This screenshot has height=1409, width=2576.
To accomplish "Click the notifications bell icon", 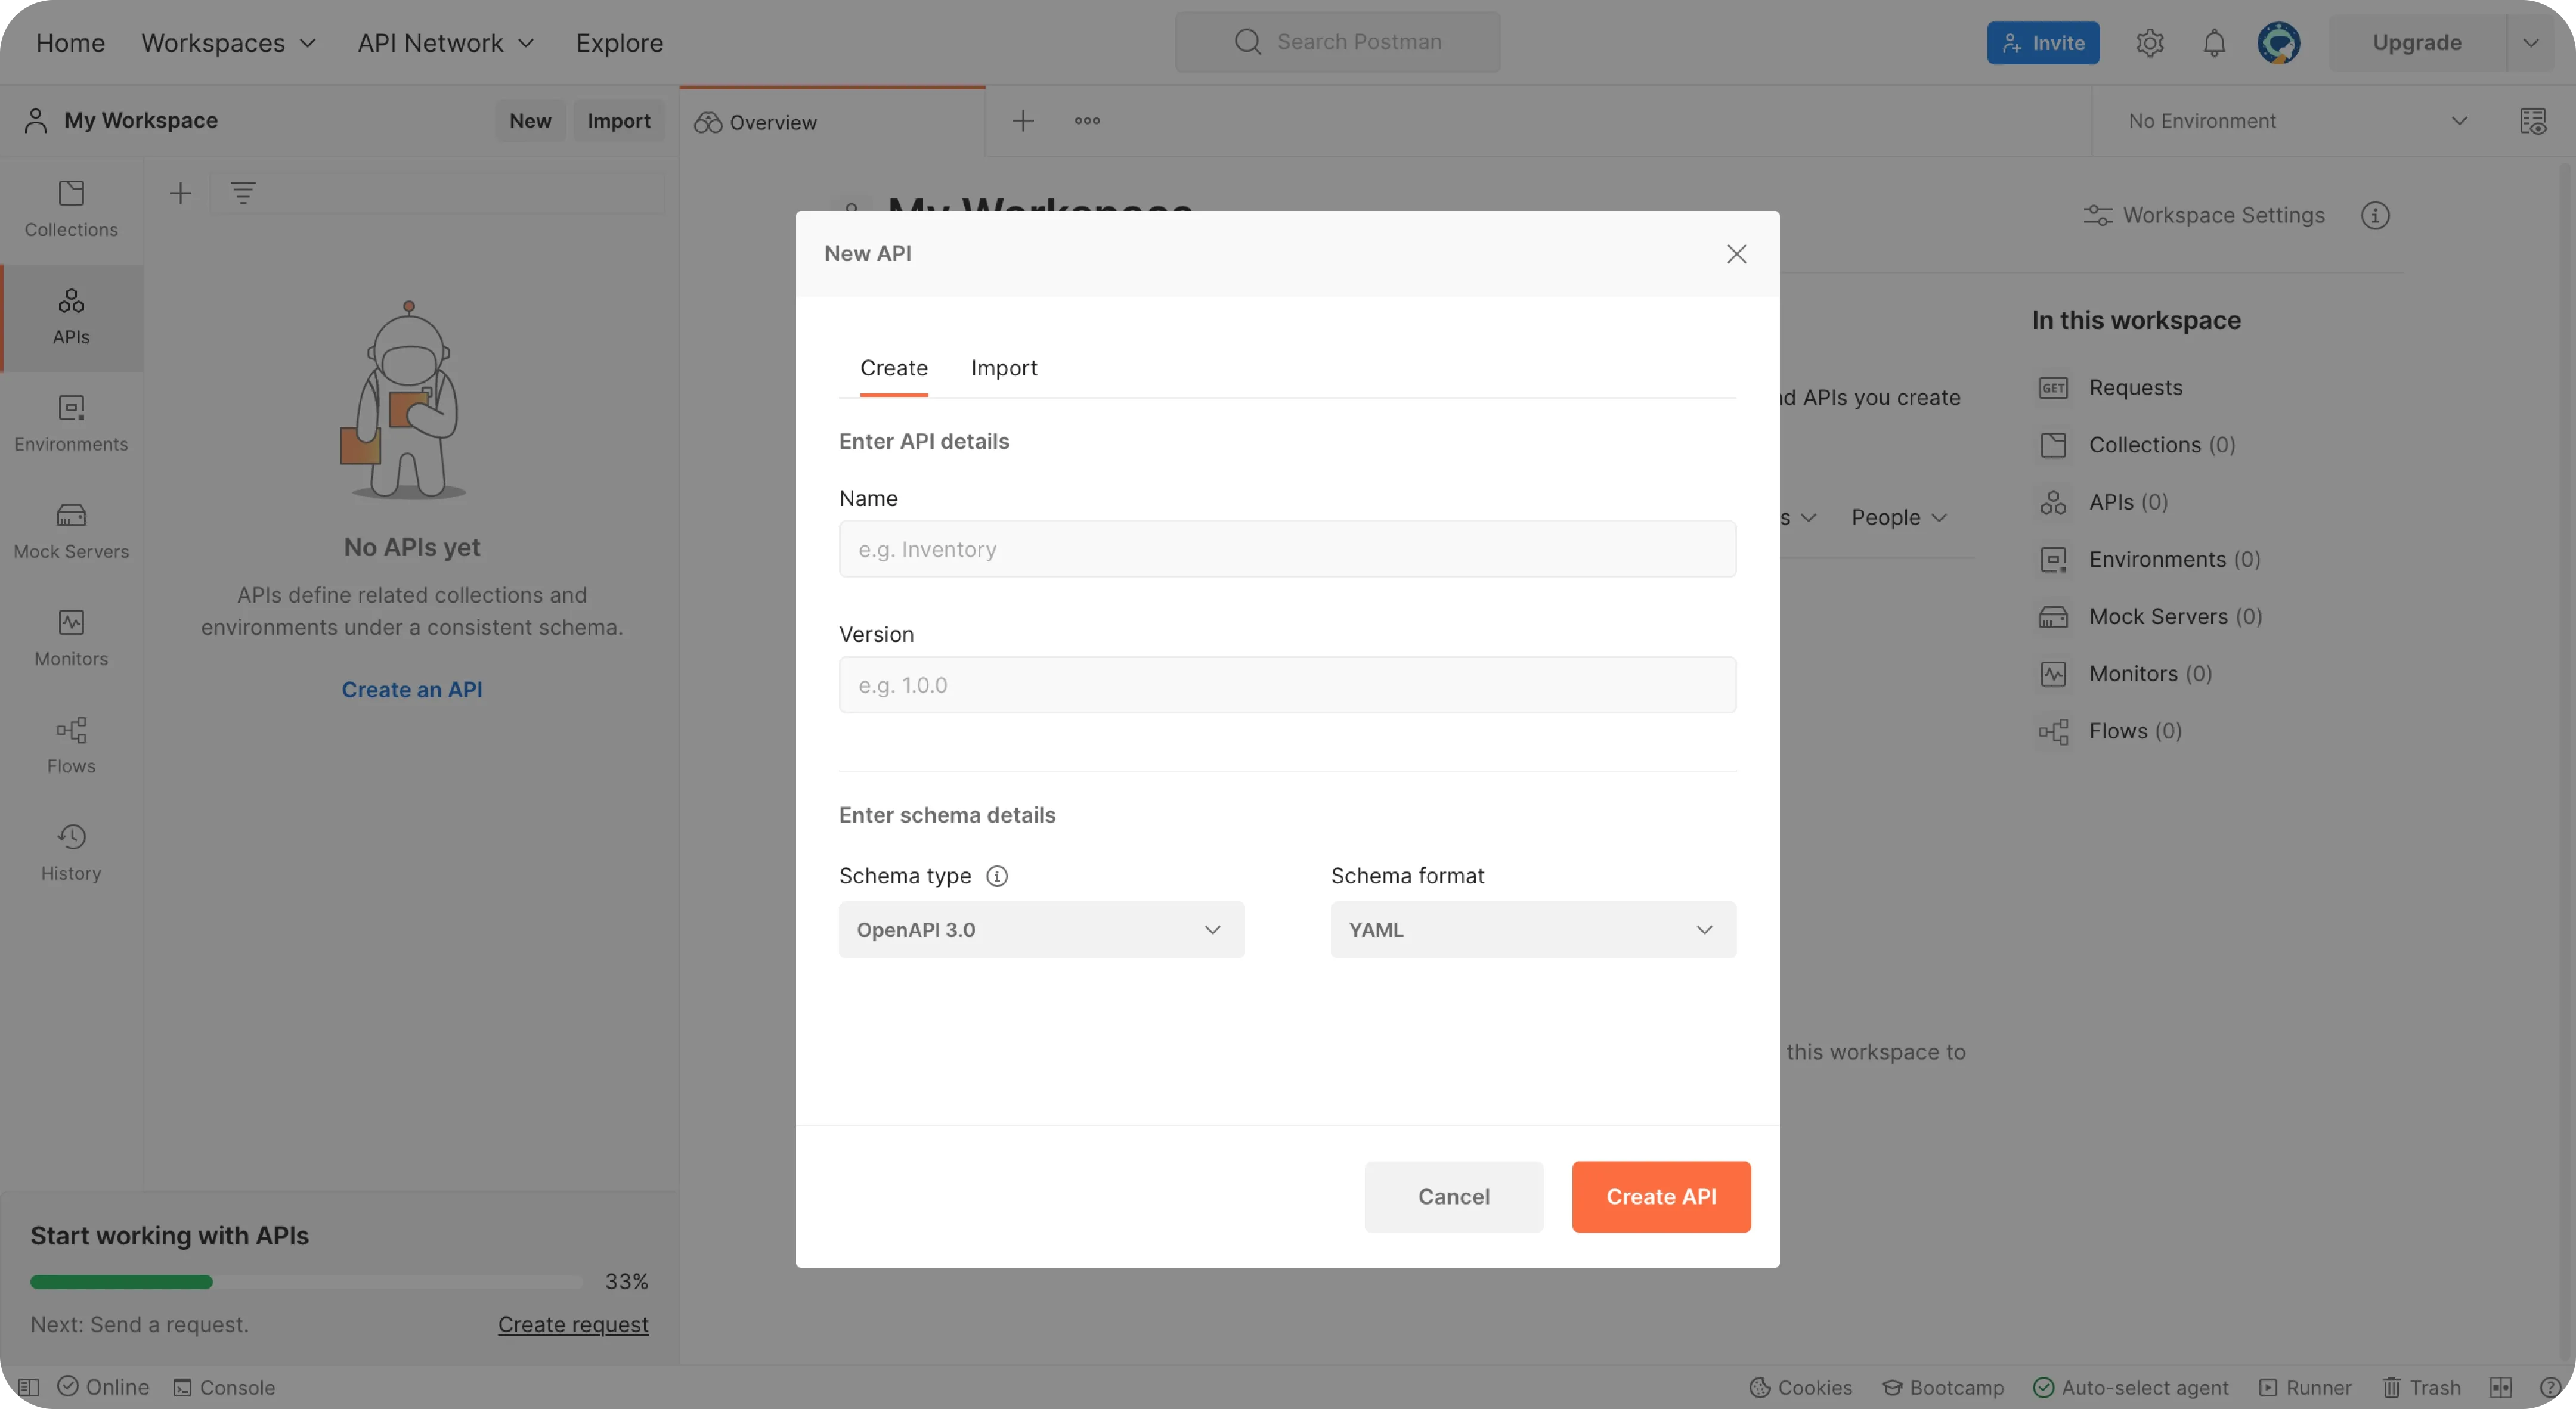I will click(x=2214, y=43).
